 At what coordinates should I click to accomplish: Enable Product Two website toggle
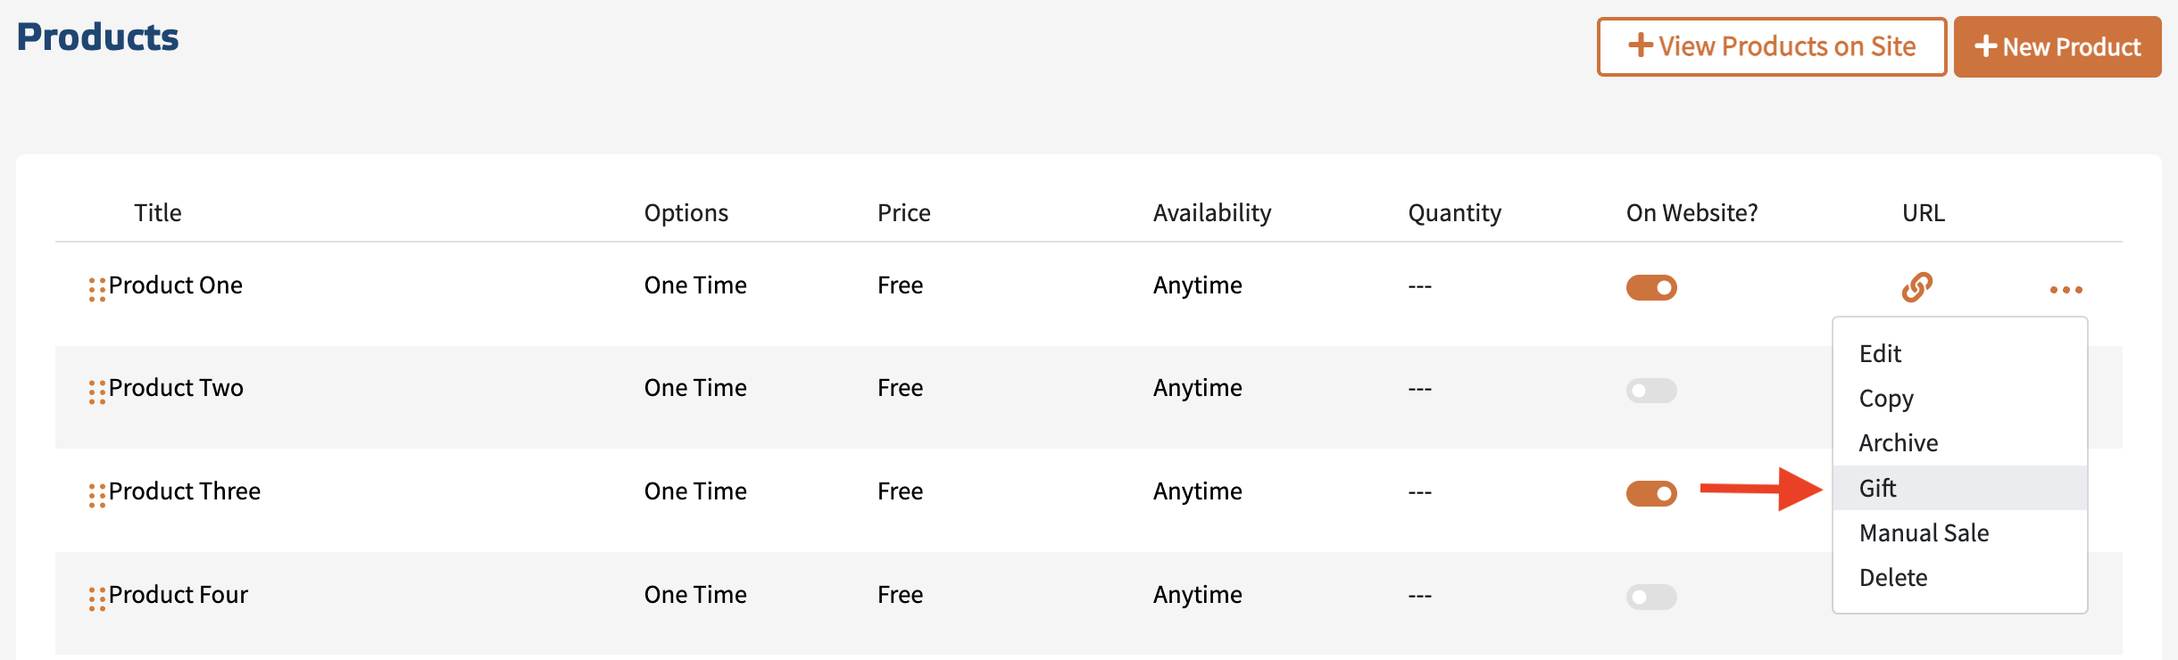[x=1651, y=391]
